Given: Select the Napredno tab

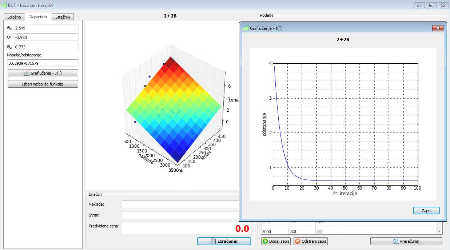Looking at the screenshot, I should tap(38, 17).
